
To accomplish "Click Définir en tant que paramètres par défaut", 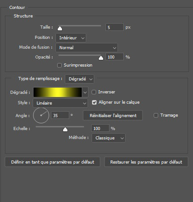I will pyautogui.click(x=53, y=162).
